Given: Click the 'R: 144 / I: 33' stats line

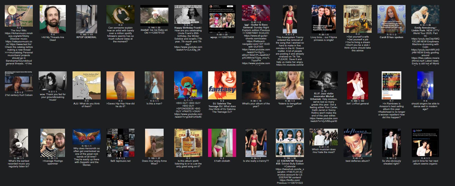Looking at the screenshot, I should 154,28.
